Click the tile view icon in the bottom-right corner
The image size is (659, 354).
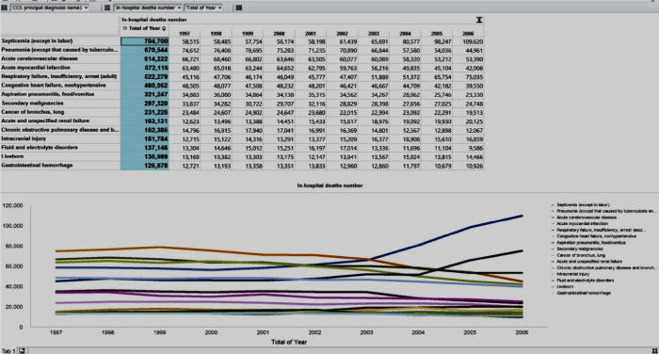654,350
